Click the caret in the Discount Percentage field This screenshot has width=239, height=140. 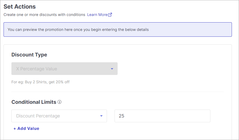[x=101, y=116]
